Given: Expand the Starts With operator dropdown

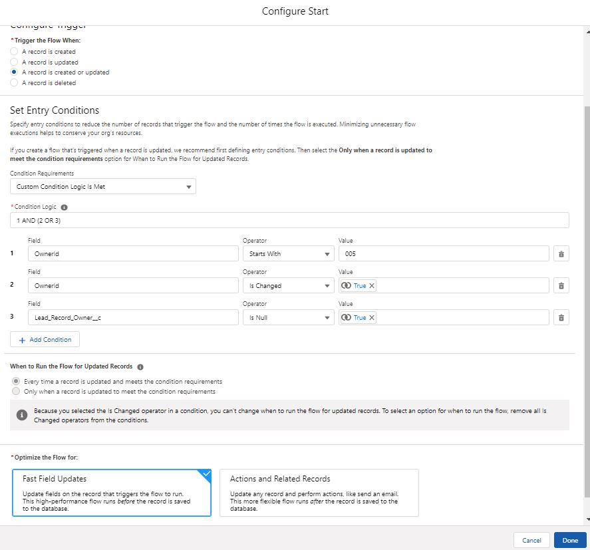Looking at the screenshot, I should tap(288, 253).
